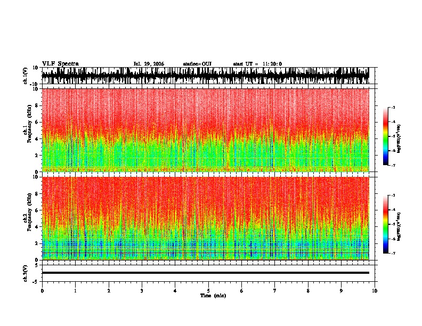Click the ch.2 spectrogram color bar
The height and width of the screenshot is (326, 422).
click(385, 224)
